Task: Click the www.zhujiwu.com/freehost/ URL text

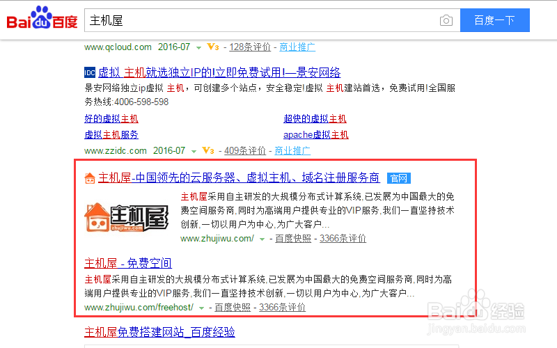Action: [x=139, y=307]
